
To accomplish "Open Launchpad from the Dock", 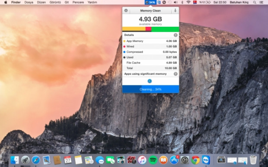I will pos(26,160).
